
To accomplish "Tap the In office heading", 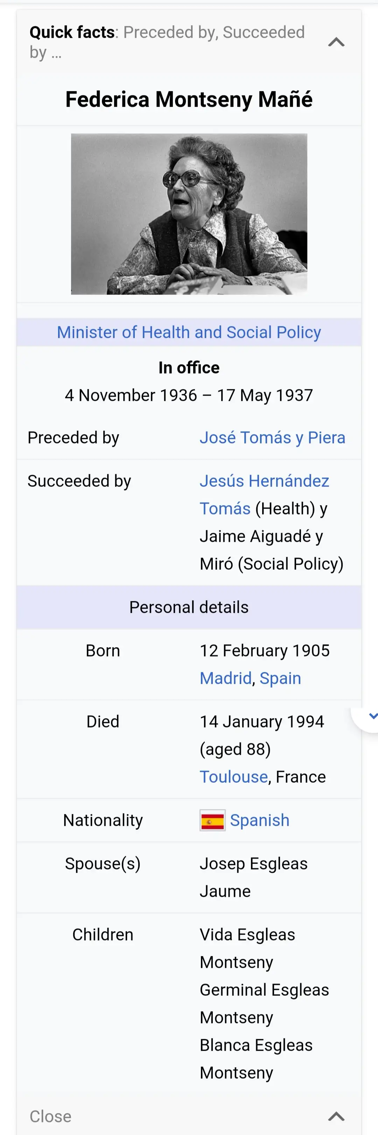I will [x=189, y=368].
